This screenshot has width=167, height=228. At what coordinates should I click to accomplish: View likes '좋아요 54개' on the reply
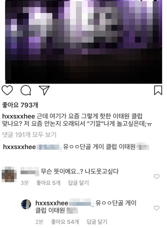pos(65,222)
